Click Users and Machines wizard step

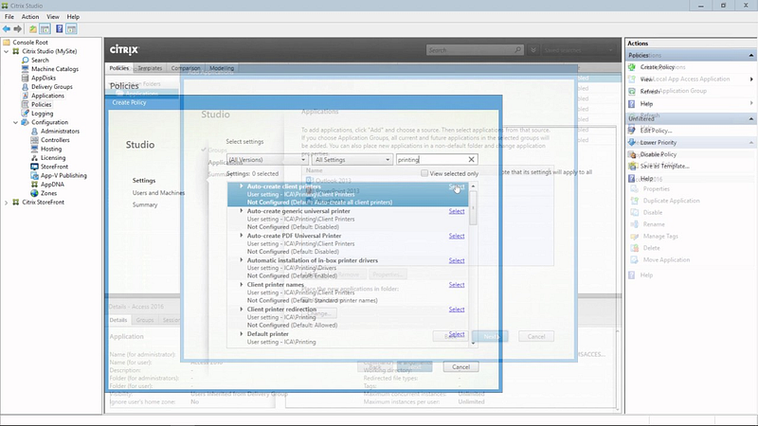158,193
